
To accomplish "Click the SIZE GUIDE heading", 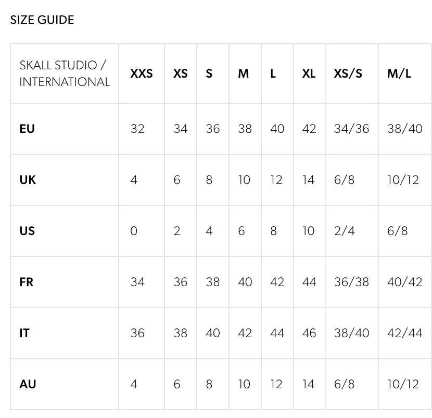I will tap(42, 20).
